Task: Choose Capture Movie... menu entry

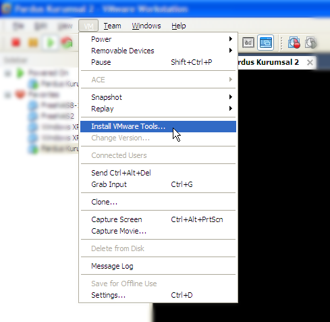Action: click(158, 231)
